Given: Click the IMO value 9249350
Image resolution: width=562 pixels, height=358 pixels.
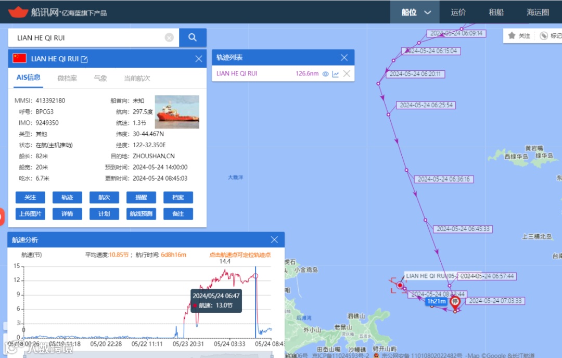Looking at the screenshot, I should tap(47, 123).
